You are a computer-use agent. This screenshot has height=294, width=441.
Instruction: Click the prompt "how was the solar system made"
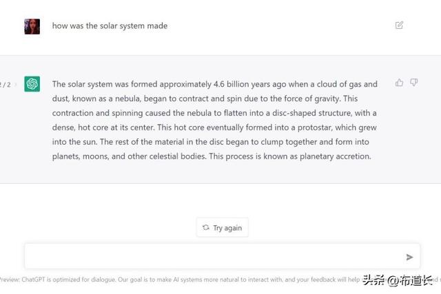click(x=110, y=26)
